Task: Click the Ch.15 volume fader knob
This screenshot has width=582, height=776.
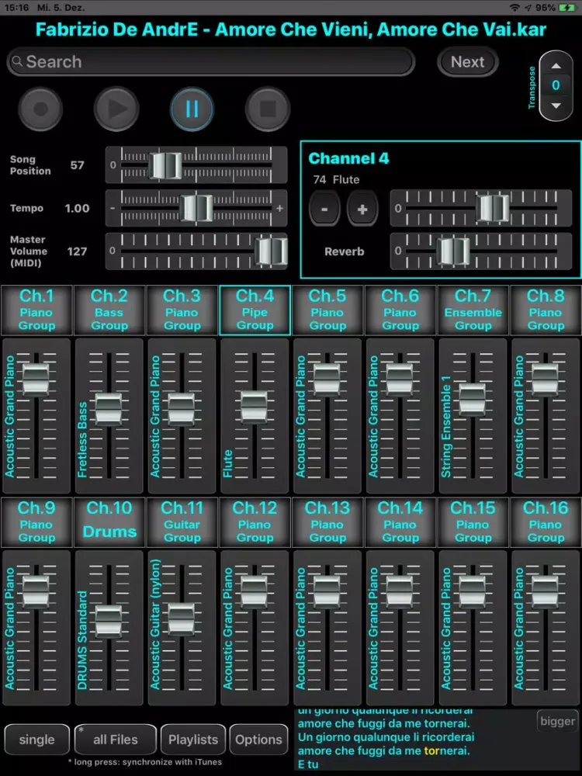Action: [x=472, y=591]
